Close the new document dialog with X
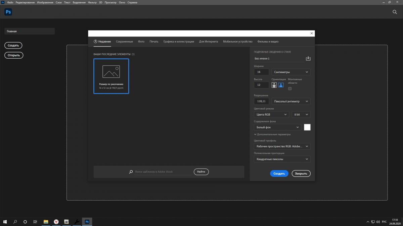This screenshot has height=226, width=403. (312, 33)
